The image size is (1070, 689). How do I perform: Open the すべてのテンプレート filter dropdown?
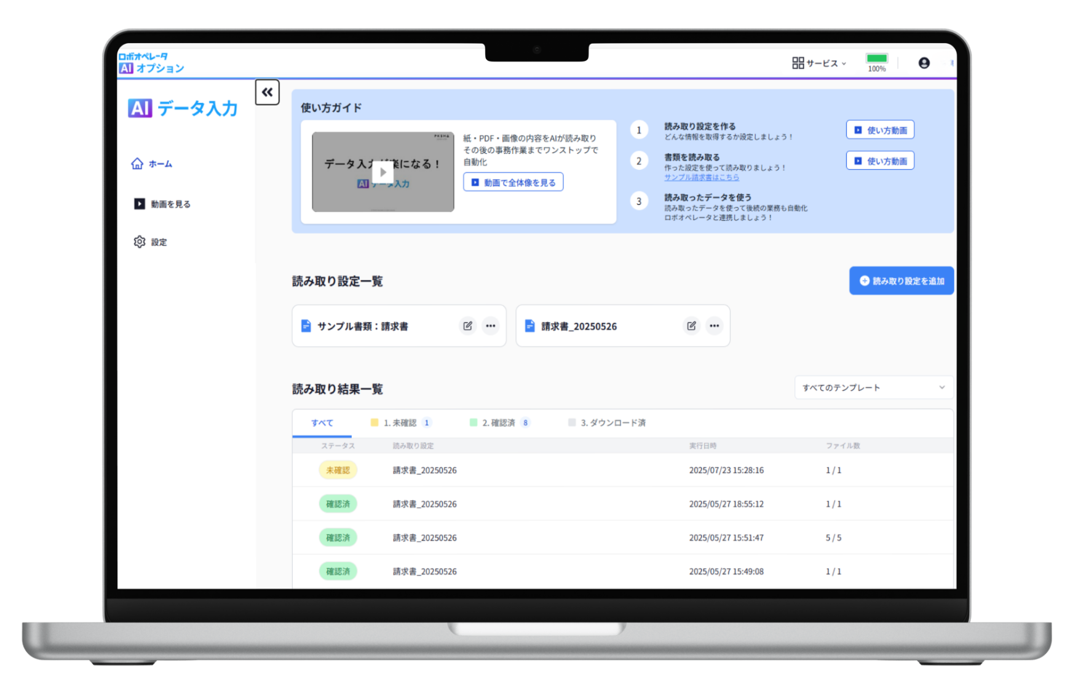tap(873, 388)
